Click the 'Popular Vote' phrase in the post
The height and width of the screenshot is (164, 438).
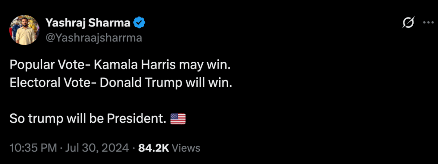(47, 65)
